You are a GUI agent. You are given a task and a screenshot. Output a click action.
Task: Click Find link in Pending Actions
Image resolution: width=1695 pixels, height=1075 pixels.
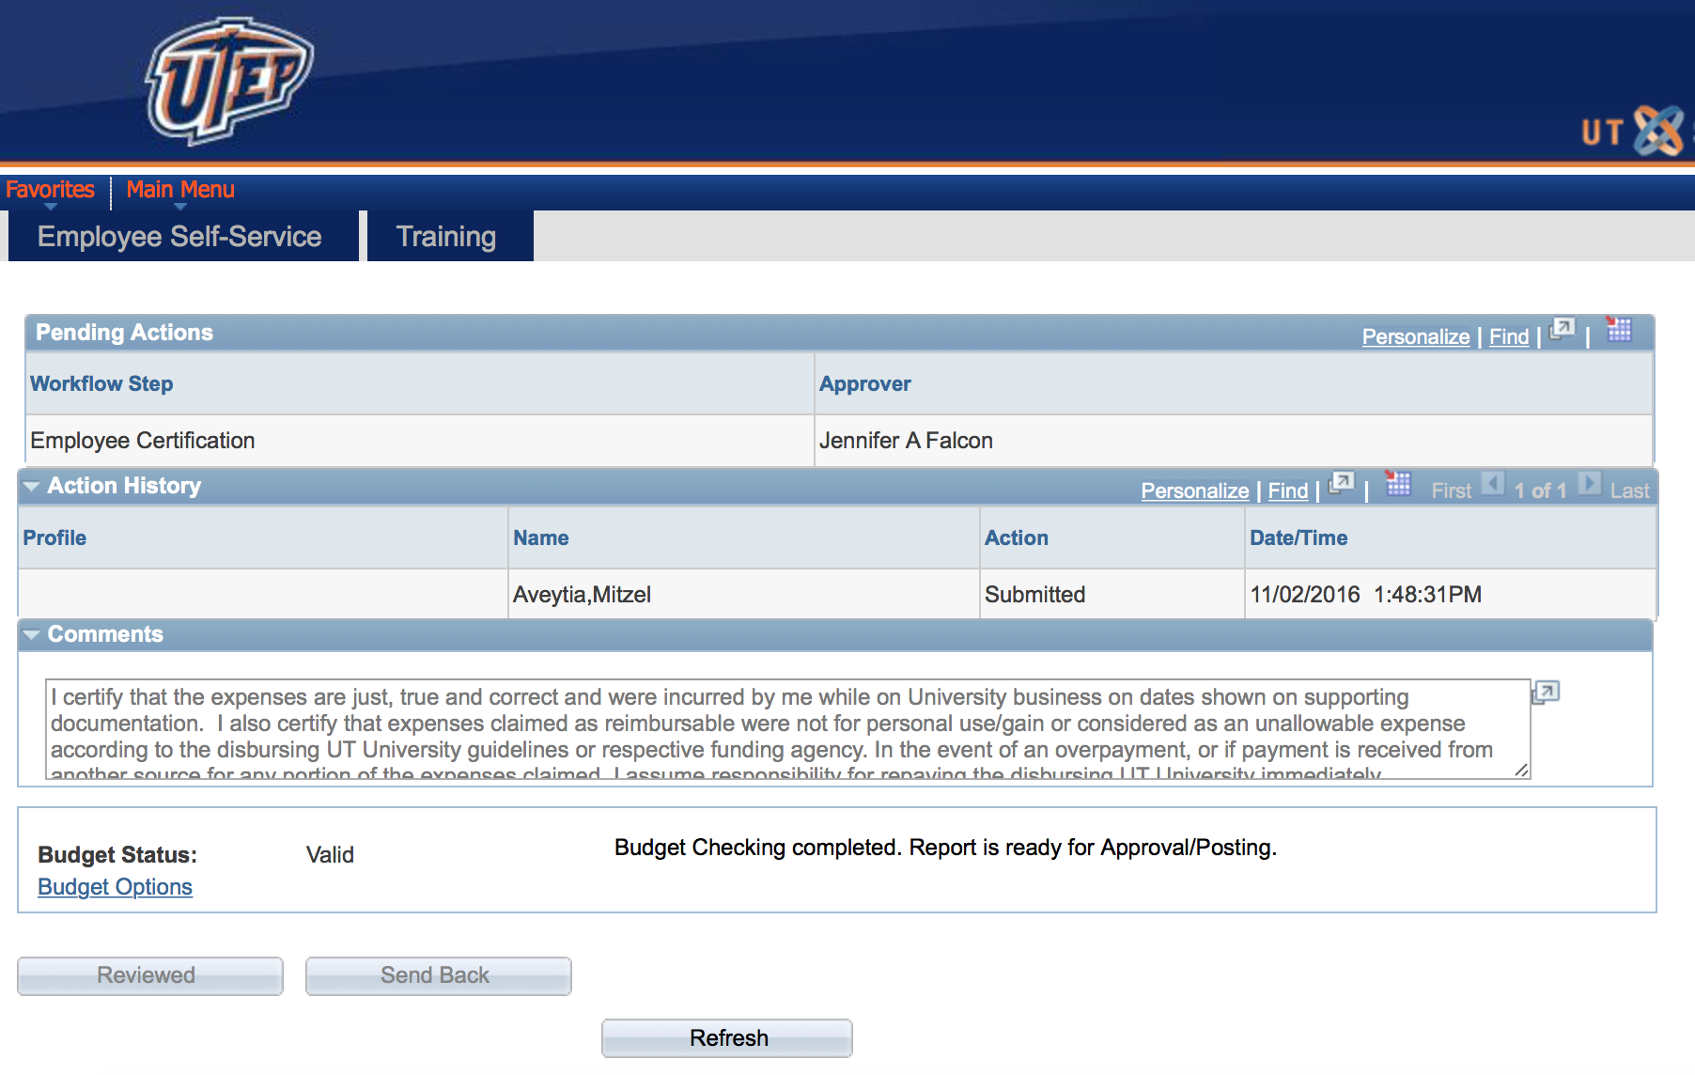point(1509,336)
